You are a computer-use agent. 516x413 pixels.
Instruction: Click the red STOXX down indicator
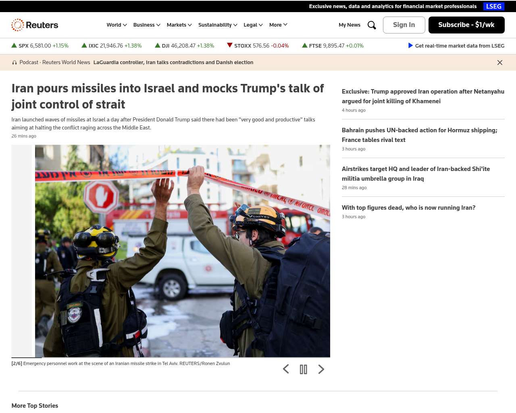click(x=230, y=45)
